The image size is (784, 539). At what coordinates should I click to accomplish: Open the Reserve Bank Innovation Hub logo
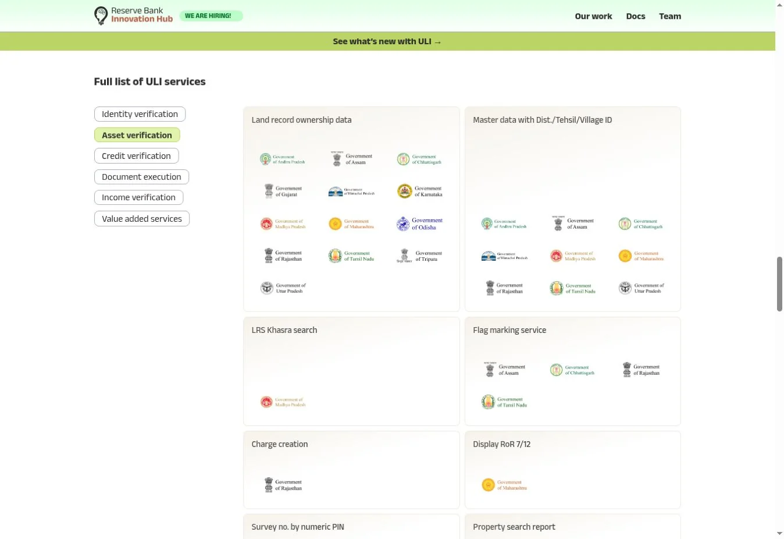click(x=134, y=16)
